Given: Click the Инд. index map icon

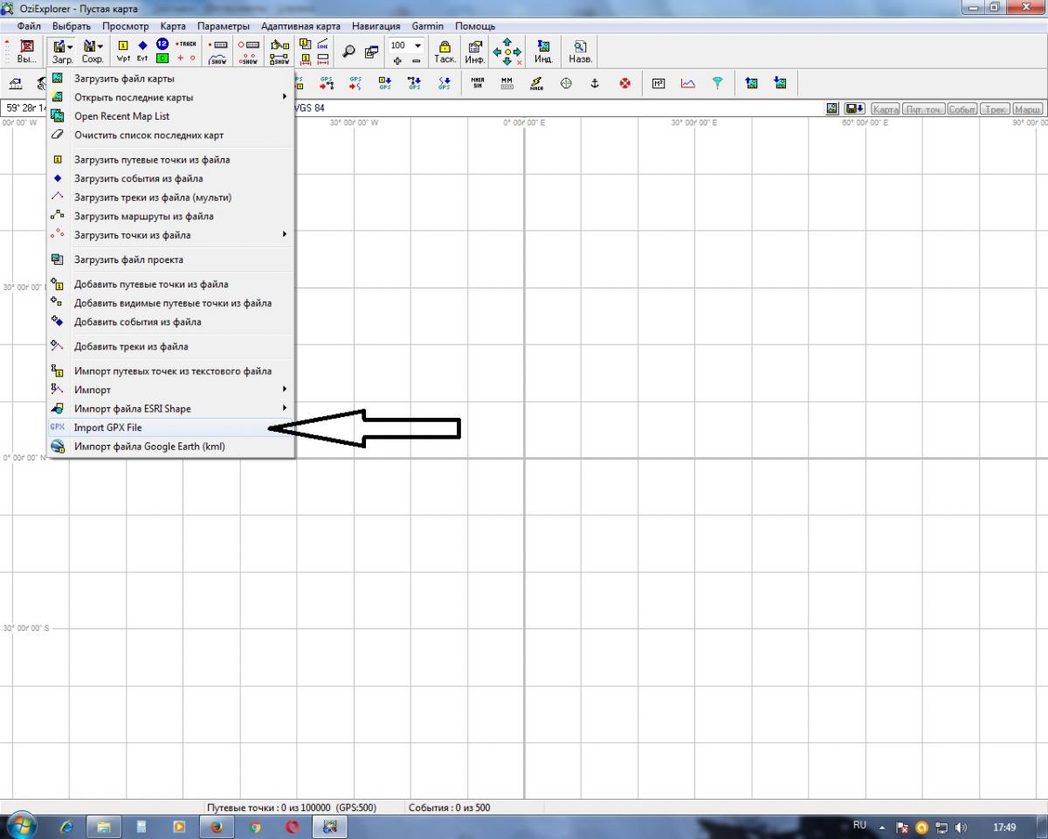Looking at the screenshot, I should [543, 52].
